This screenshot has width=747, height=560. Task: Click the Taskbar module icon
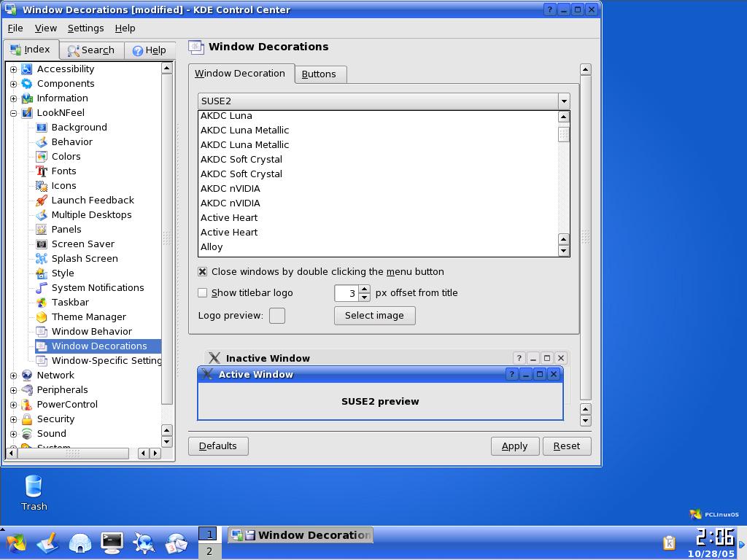click(x=42, y=303)
